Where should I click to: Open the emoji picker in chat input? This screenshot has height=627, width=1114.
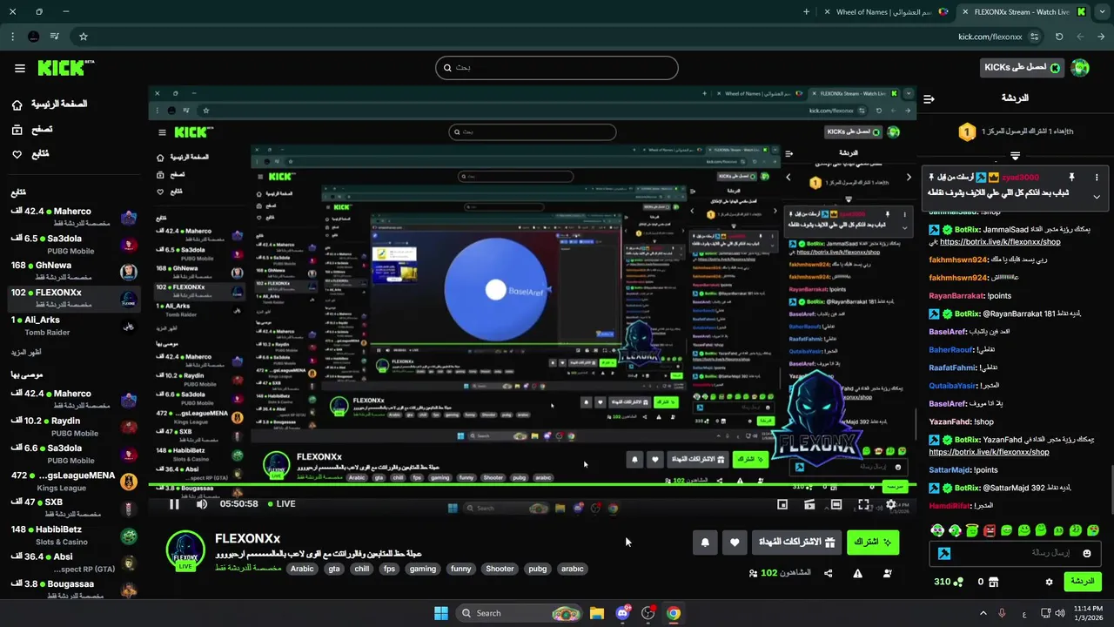click(1087, 553)
